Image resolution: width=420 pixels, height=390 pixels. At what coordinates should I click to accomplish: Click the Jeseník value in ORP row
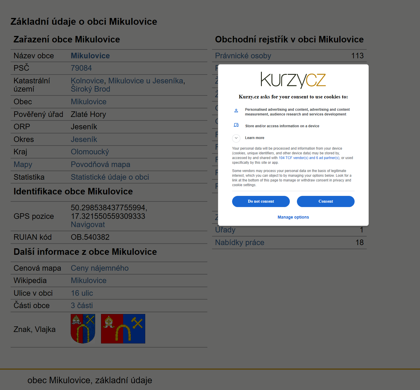point(84,127)
